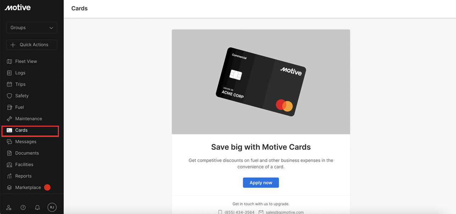Open the notifications bell icon

click(37, 208)
